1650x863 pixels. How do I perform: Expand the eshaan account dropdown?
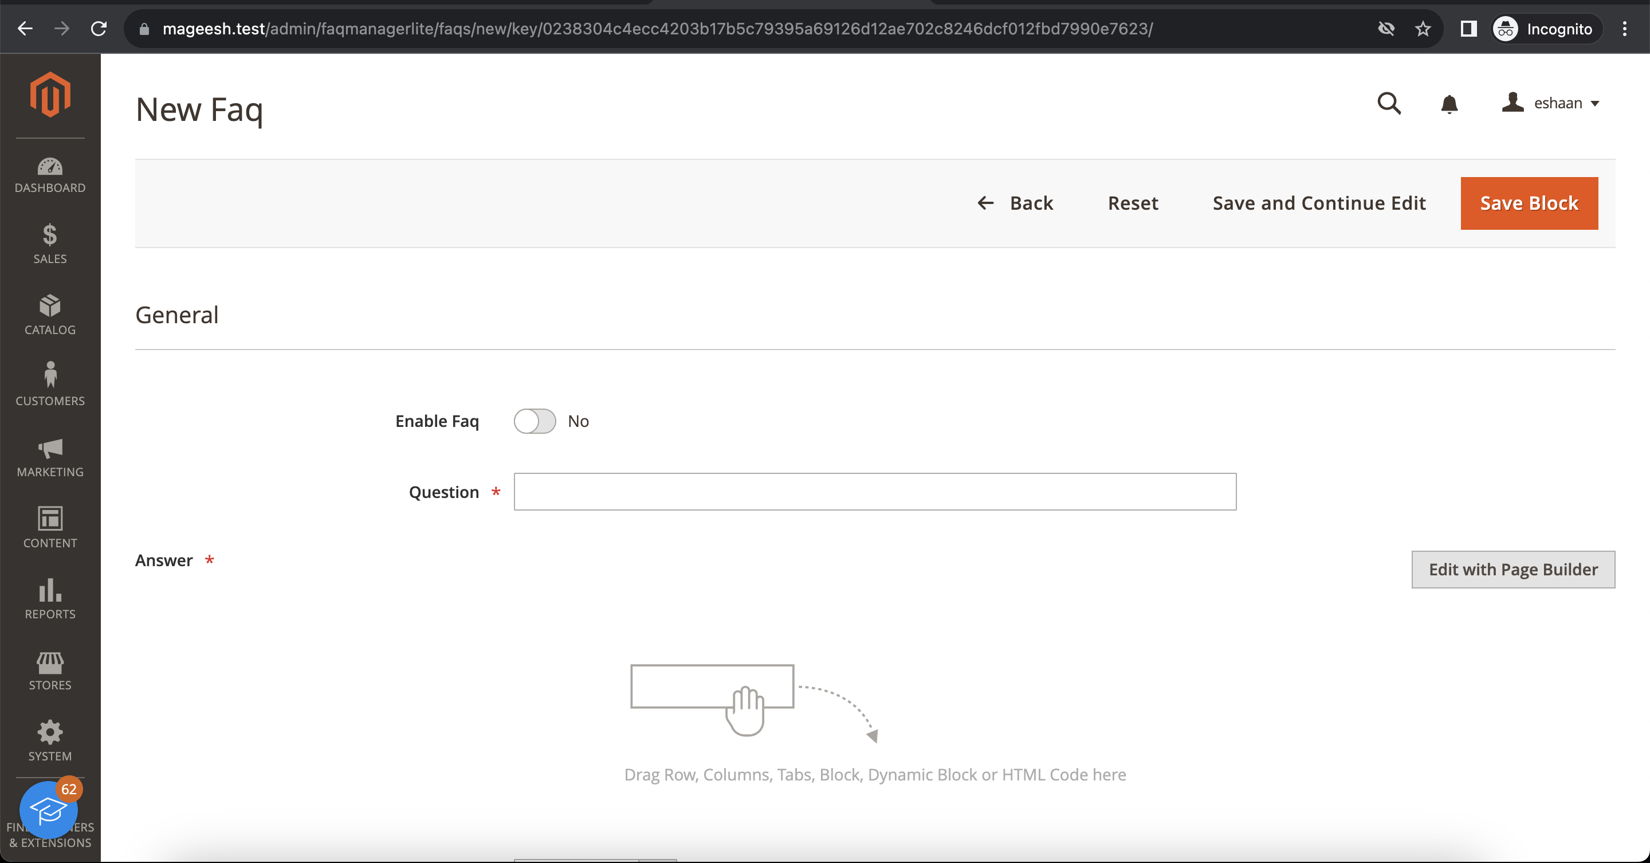tap(1551, 103)
